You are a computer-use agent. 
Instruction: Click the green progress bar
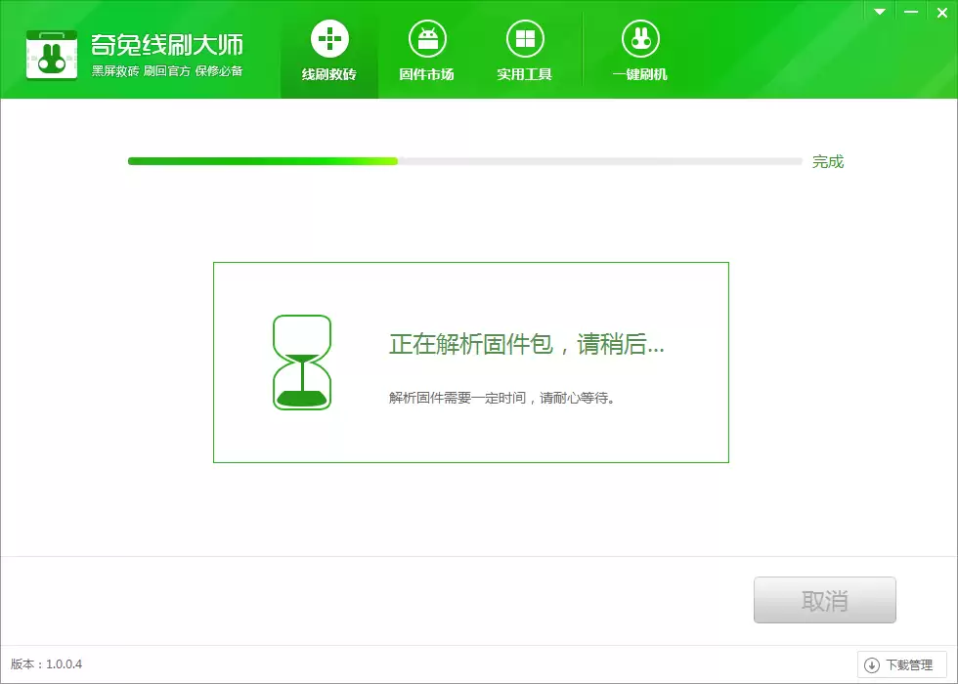coord(264,160)
